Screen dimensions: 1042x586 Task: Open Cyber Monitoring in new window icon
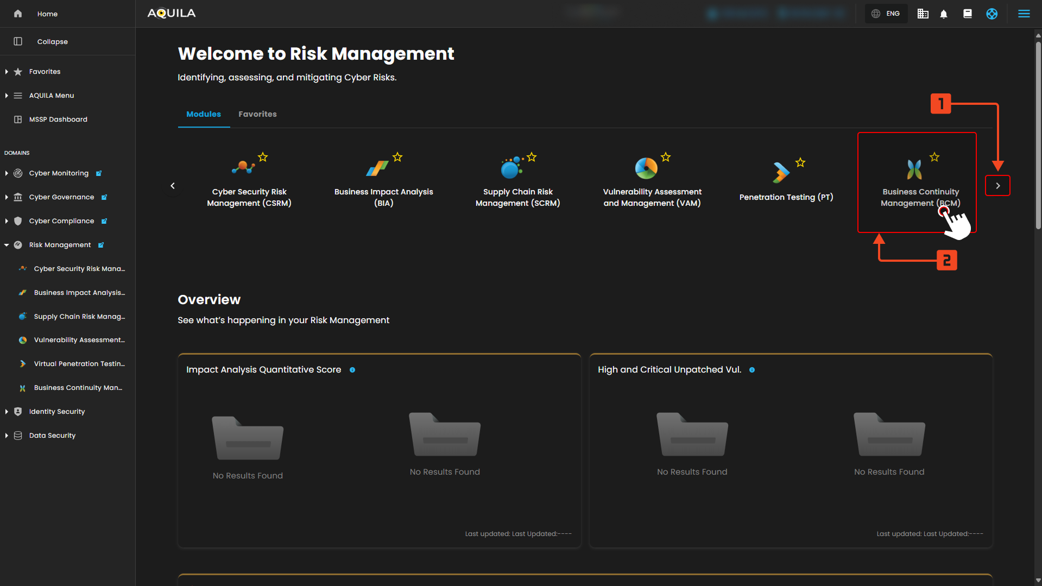99,174
